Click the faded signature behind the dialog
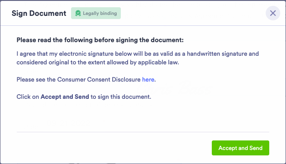Image resolution: width=286 pixels, height=164 pixels. [x=174, y=88]
